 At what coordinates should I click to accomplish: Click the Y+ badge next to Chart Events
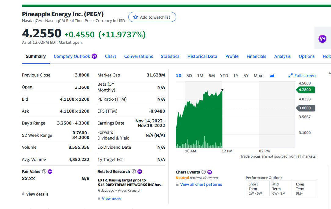209,172
